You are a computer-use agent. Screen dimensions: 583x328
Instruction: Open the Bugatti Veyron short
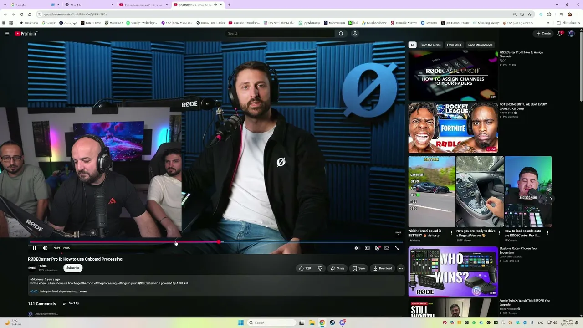[x=480, y=191]
